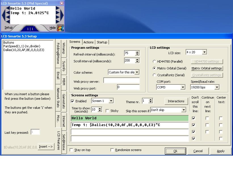Screen dimensions: 233x170
Task: Click the small right arrow beside the Hello World line
Action: pyautogui.click(x=58, y=8)
